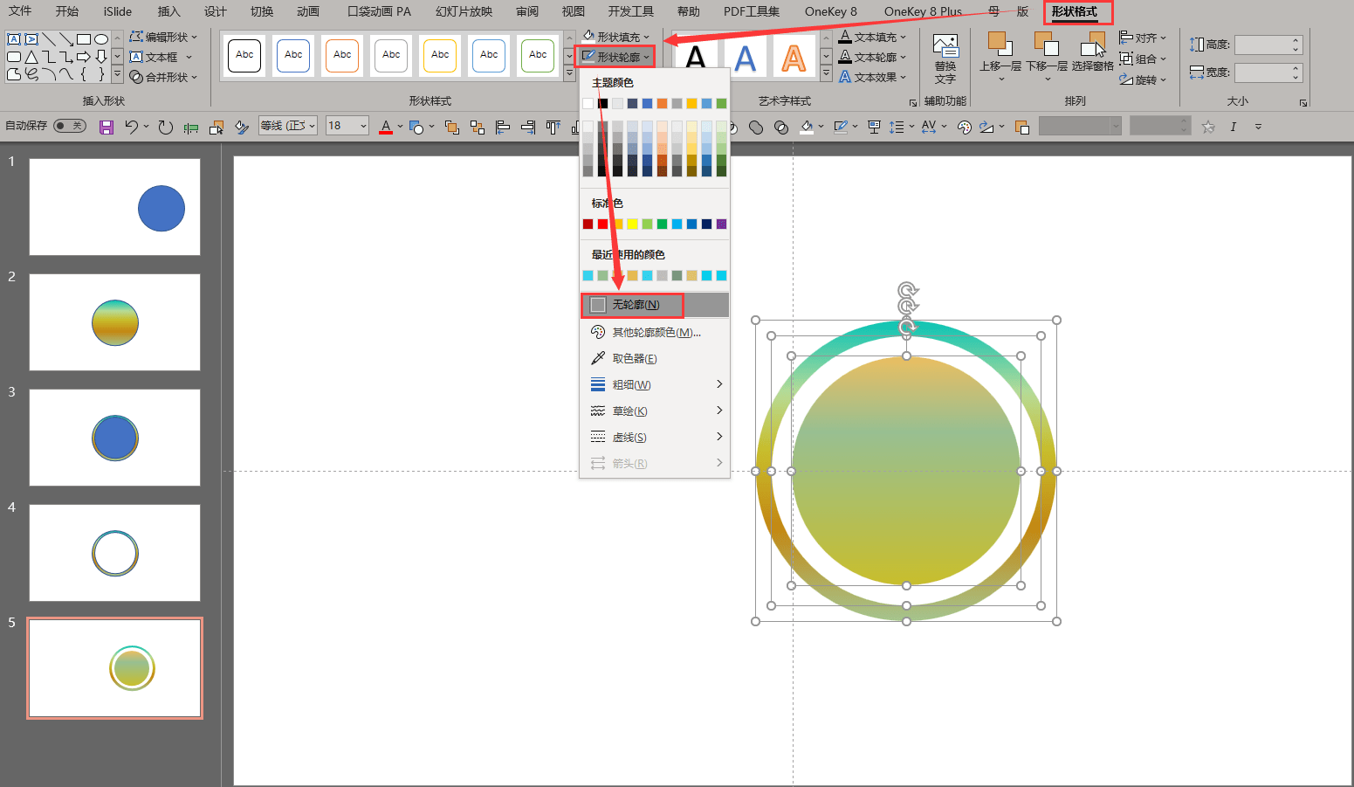
Task: Select slide 2 thumbnail with gradient circle
Action: (114, 322)
